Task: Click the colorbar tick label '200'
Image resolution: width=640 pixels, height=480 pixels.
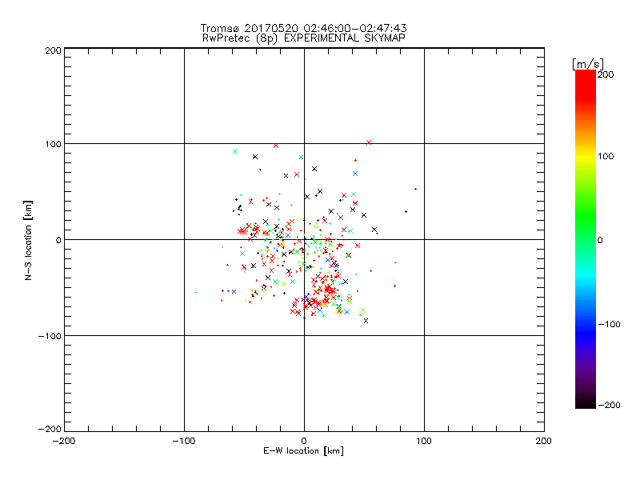Action: (606, 74)
